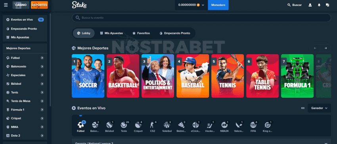Focus the Busca tu evento search field
The height and width of the screenshot is (144, 337).
(201, 18)
